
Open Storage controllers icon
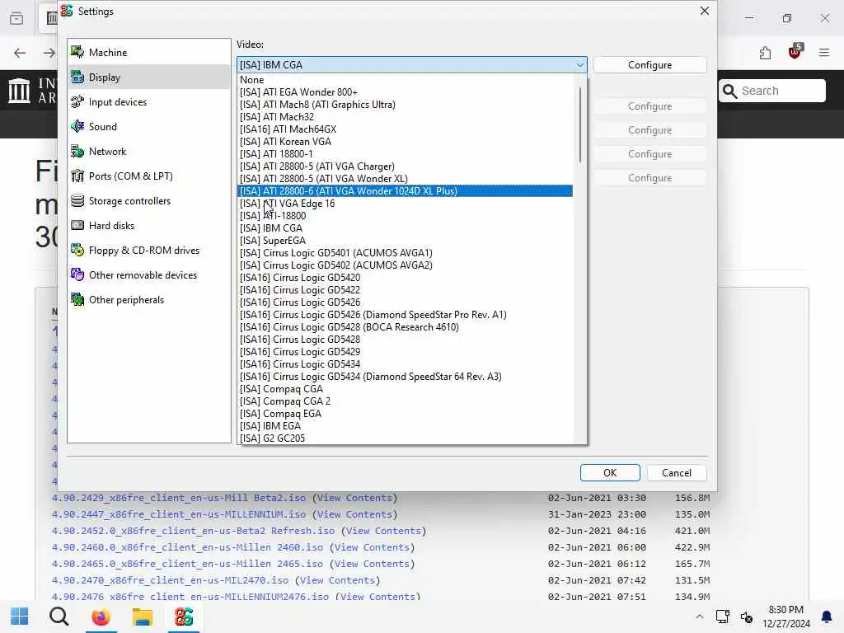(77, 201)
